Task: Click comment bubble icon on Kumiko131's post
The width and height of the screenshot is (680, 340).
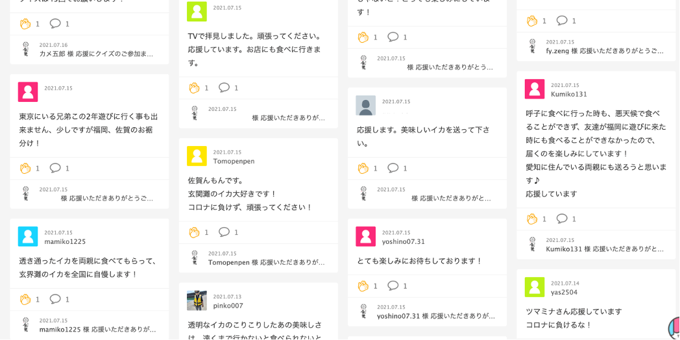Action: [562, 219]
